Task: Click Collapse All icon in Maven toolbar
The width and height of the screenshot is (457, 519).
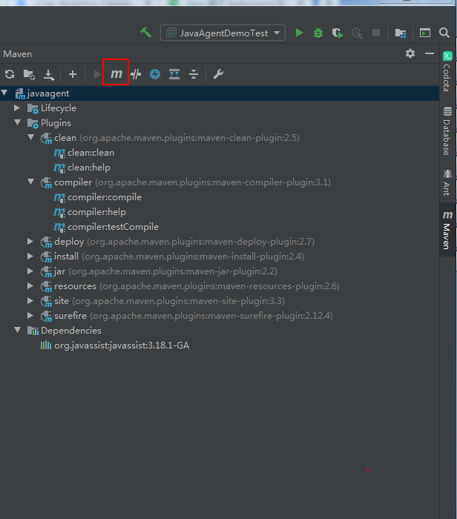Action: (x=194, y=74)
